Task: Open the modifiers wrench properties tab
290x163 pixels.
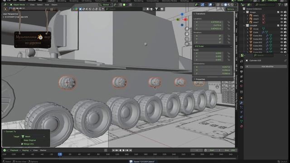Action: click(x=242, y=103)
